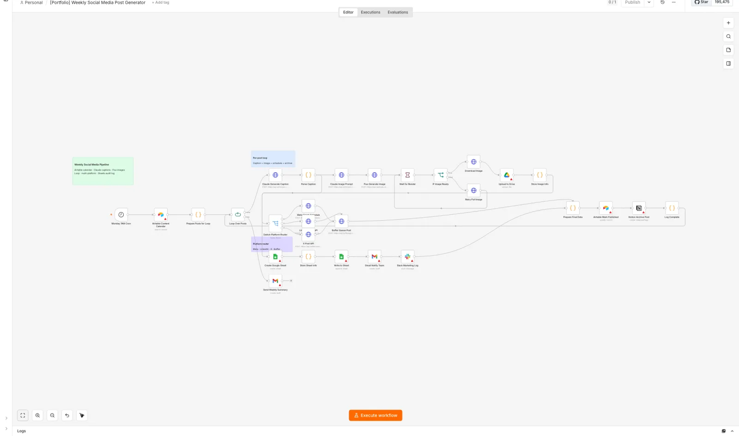Click the Loop Over Posts node

238,215
